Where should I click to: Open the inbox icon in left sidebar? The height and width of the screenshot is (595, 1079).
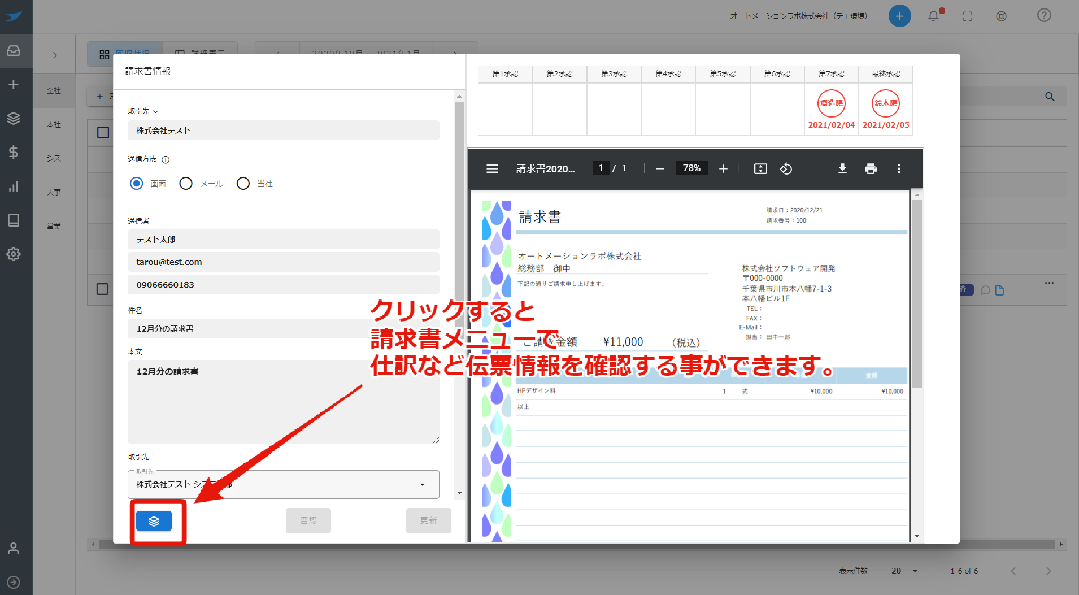(14, 51)
